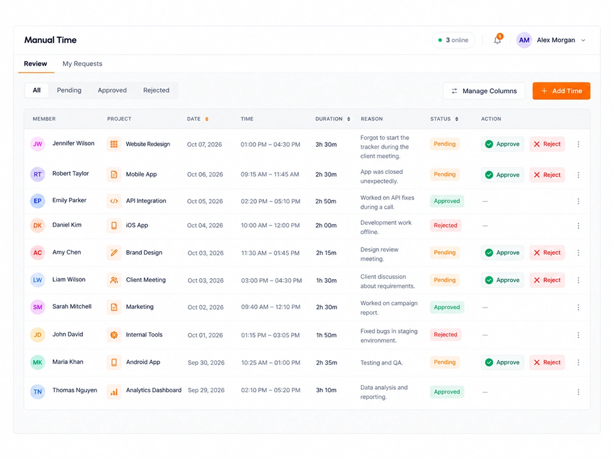The height and width of the screenshot is (460, 613).
Task: Click the Client Meeting people icon
Action: pyautogui.click(x=114, y=280)
